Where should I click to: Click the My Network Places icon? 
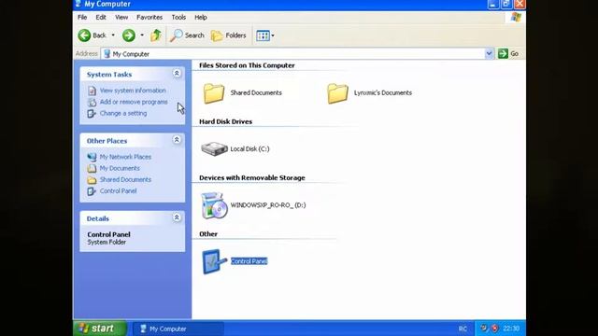click(x=92, y=157)
